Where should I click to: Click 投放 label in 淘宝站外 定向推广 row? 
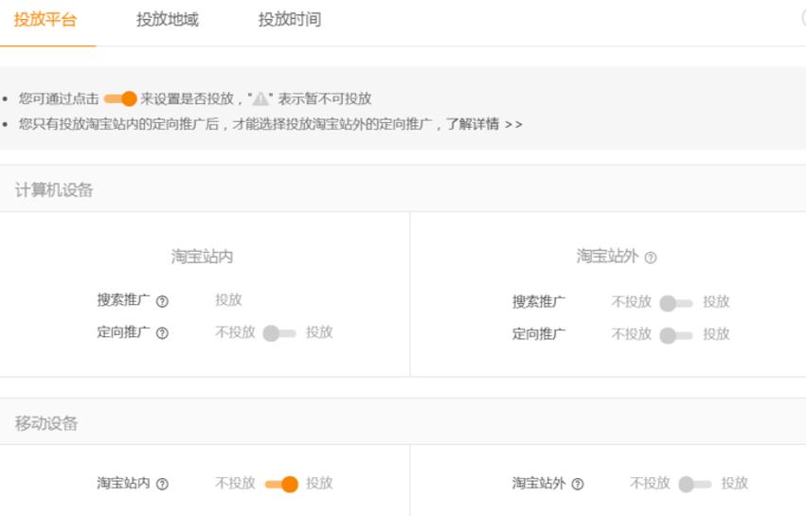pyautogui.click(x=716, y=334)
